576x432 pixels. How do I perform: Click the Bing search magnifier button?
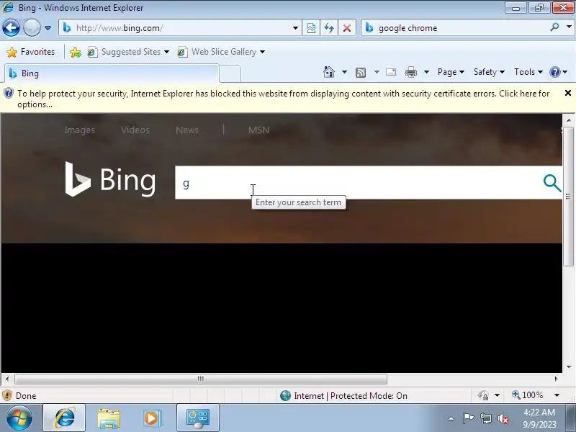(552, 183)
